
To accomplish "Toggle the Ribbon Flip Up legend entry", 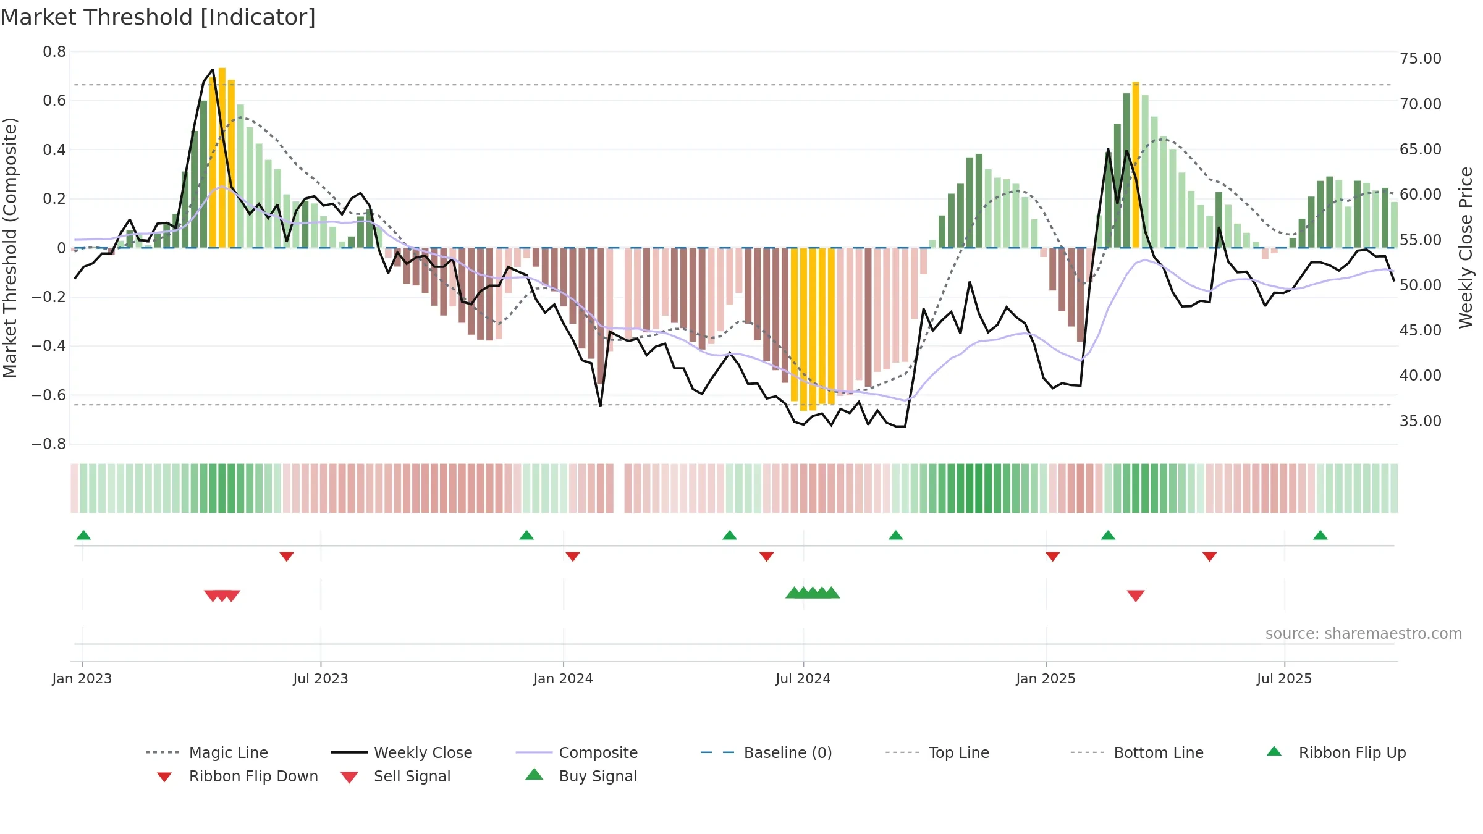I will 1336,752.
